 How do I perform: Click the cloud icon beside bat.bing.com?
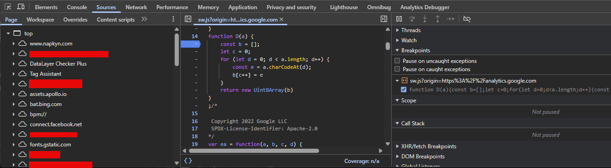click(23, 104)
